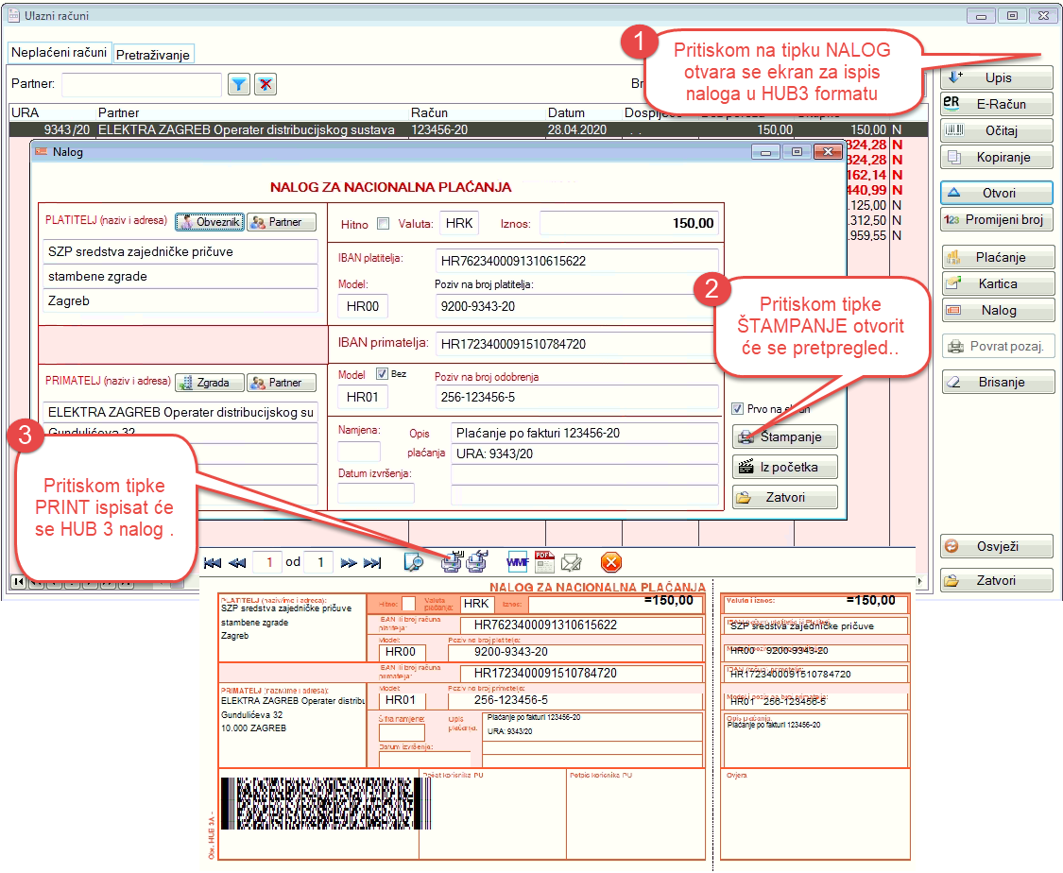Click the Nalog button in right panel
The width and height of the screenshot is (1063, 873).
click(x=997, y=311)
